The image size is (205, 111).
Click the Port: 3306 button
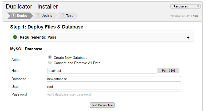[x=169, y=71]
